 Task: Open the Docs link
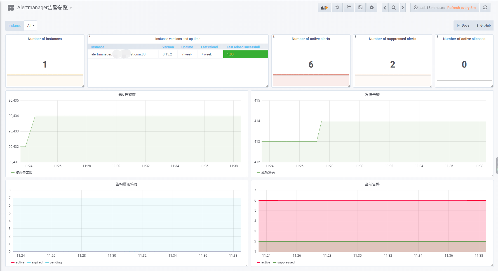tap(463, 25)
